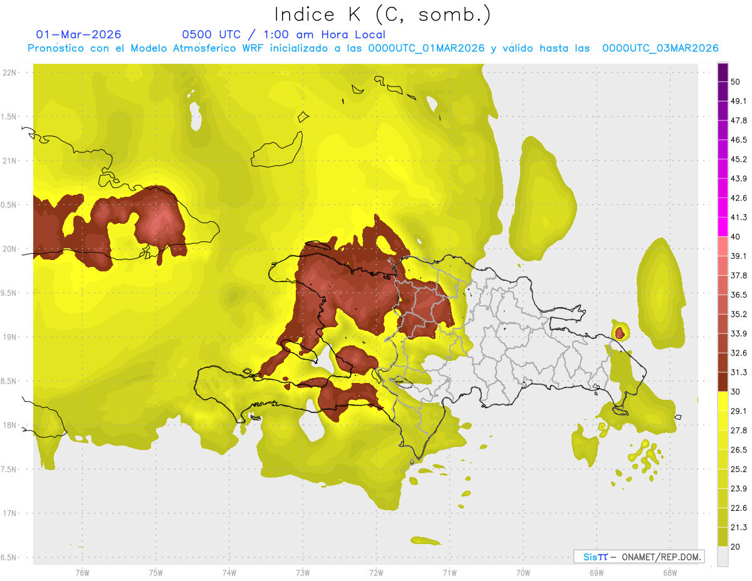
Task: Click the small isolated brown spot east of Hispaniola
Action: click(620, 332)
